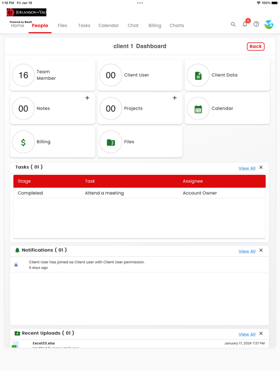The image size is (280, 374).
Task: Add a new project with plus icon
Action: click(x=175, y=98)
